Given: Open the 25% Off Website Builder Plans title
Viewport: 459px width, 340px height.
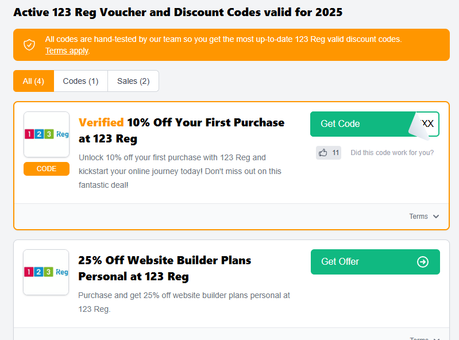Looking at the screenshot, I should pyautogui.click(x=164, y=268).
